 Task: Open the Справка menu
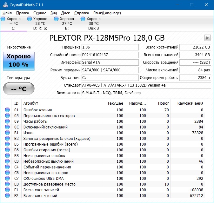click(82, 13)
